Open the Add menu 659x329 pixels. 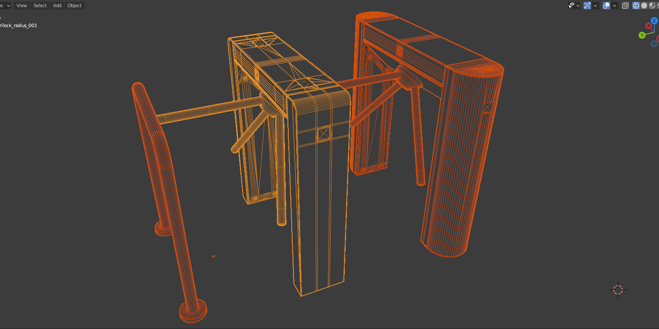[x=57, y=6]
